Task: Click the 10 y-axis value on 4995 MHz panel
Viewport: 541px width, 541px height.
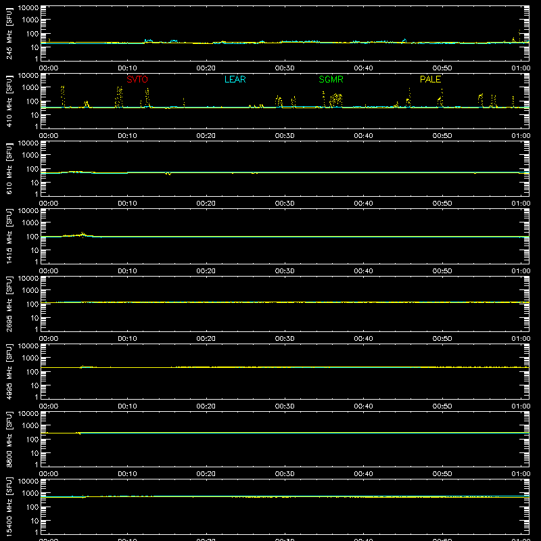Action: point(34,385)
